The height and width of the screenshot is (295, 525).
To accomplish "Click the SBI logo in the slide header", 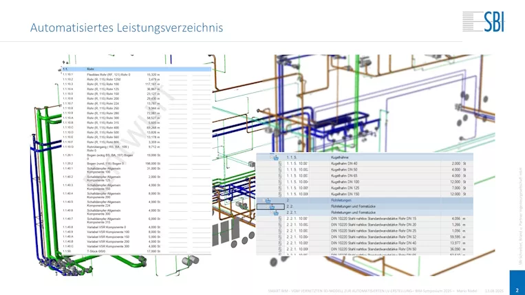I will pyautogui.click(x=484, y=22).
